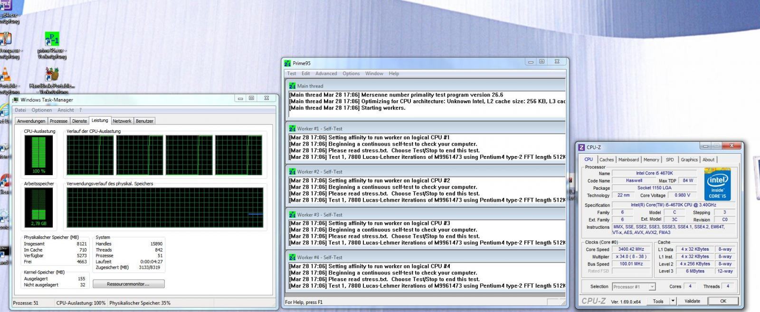Image resolution: width=760 pixels, height=312 pixels.
Task: Click the Physikalischer Speicher: 35% status entry
Action: (140, 303)
